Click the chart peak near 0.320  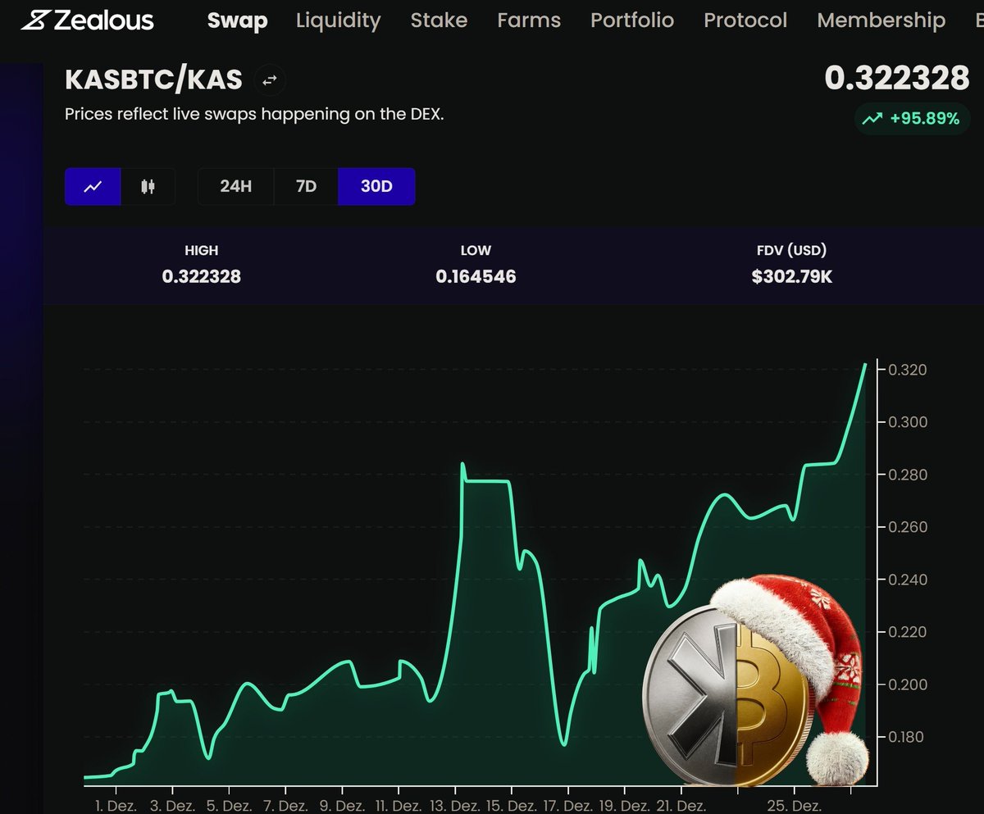tap(865, 364)
